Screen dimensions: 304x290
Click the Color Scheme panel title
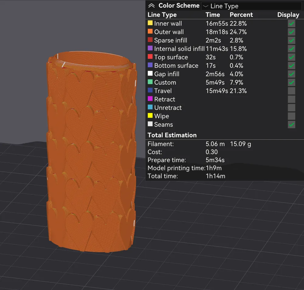[x=179, y=5]
